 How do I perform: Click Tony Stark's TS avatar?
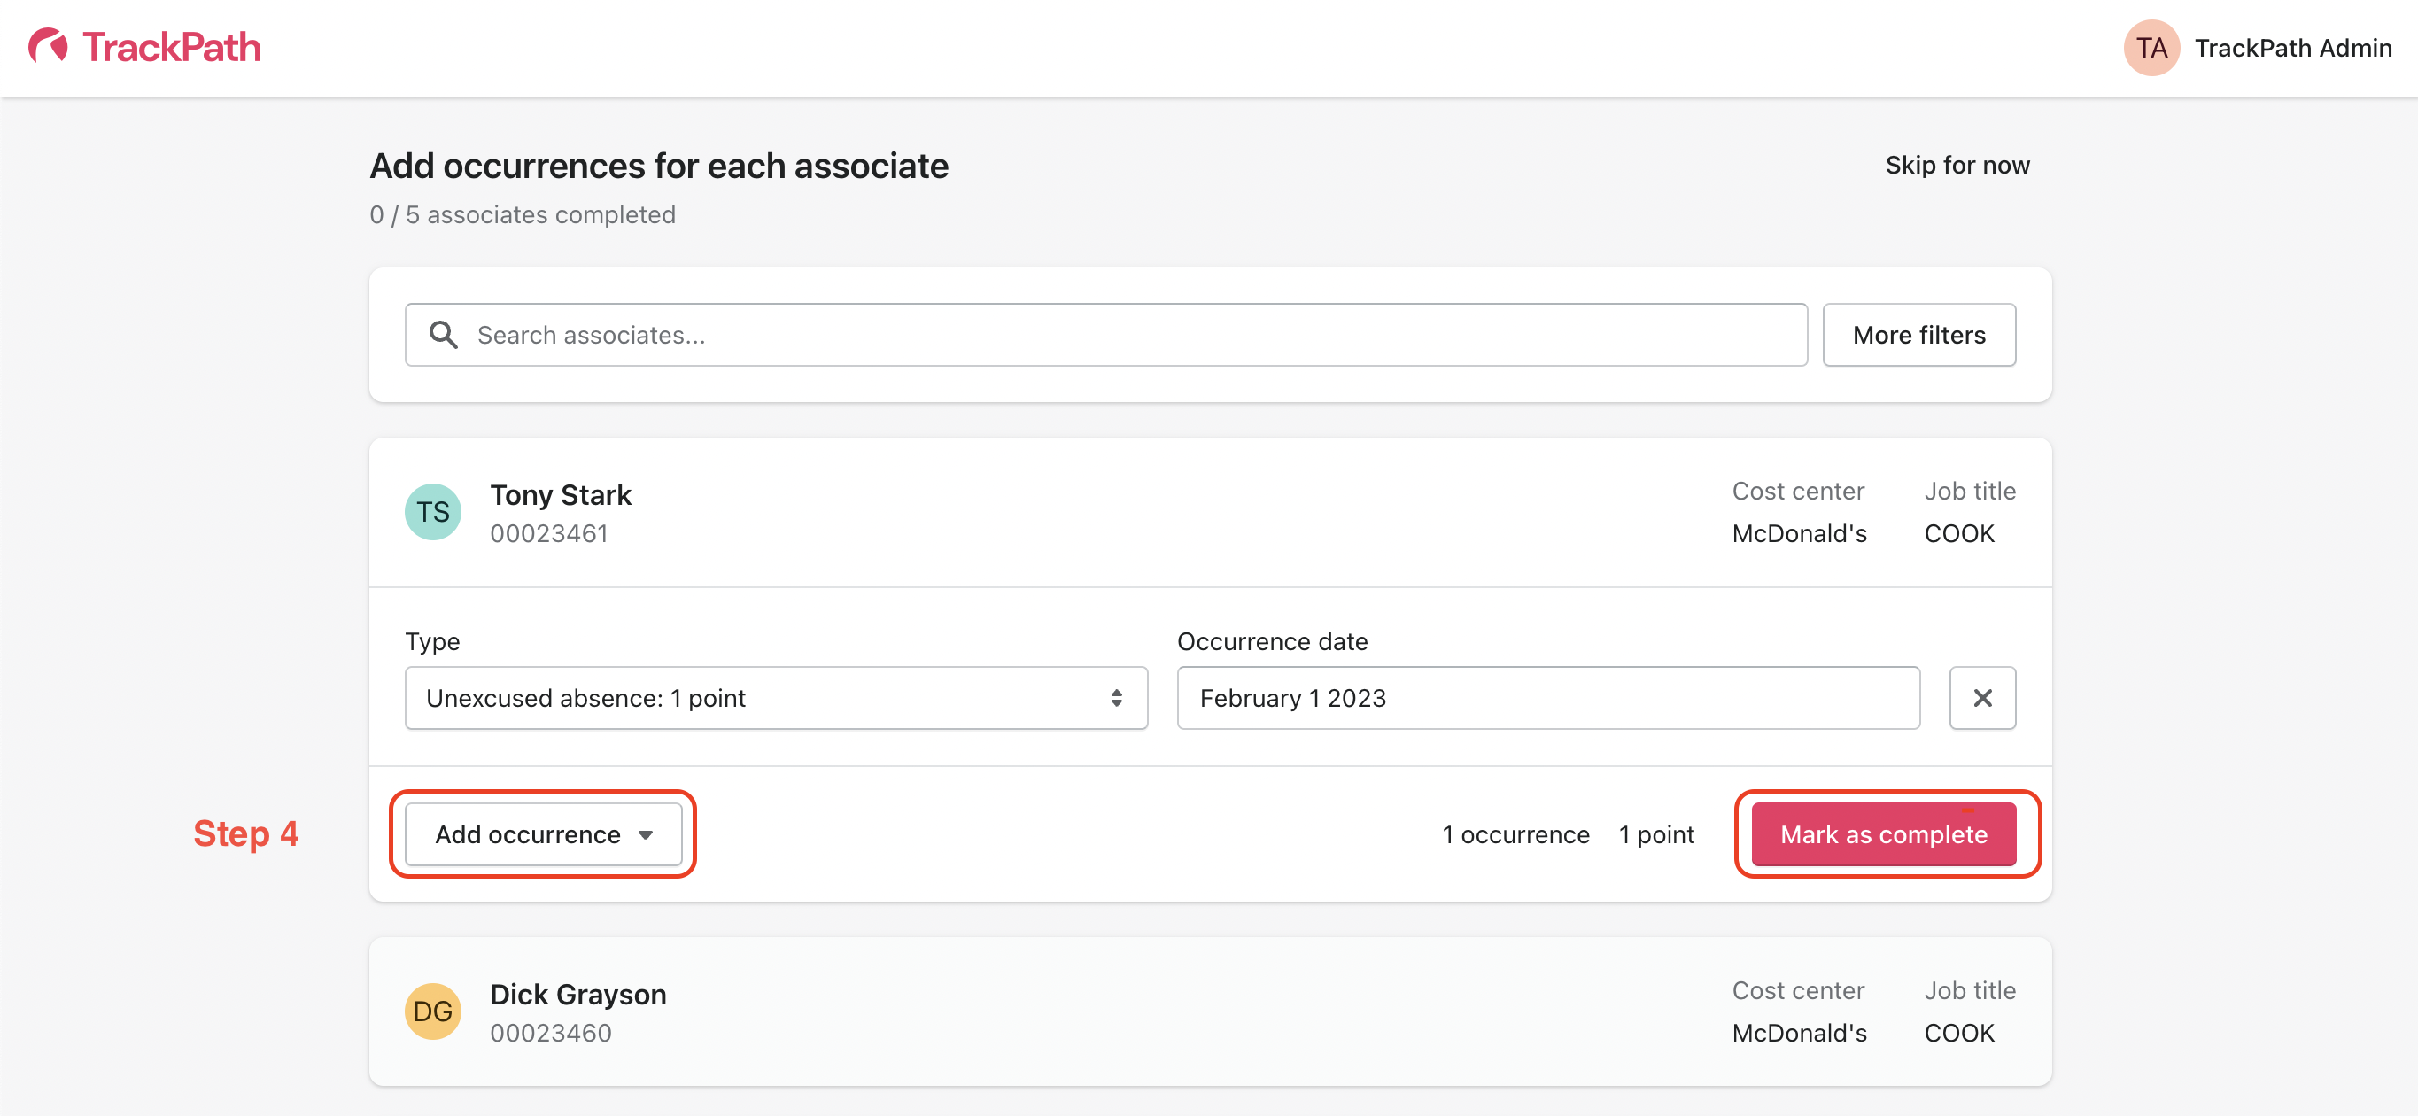click(433, 512)
